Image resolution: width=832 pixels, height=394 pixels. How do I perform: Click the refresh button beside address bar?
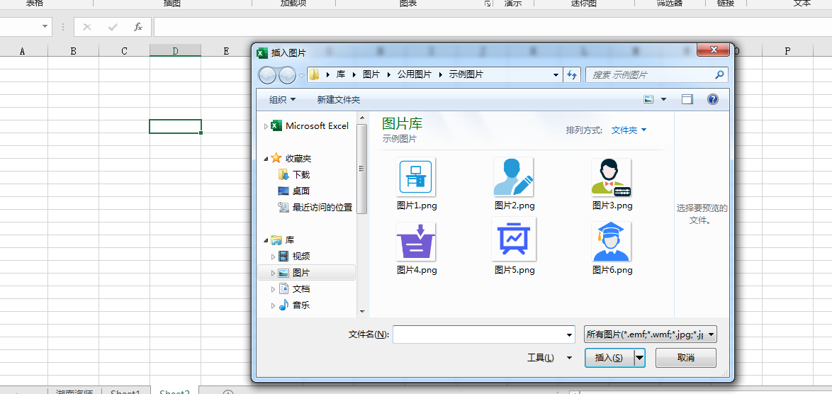(572, 75)
